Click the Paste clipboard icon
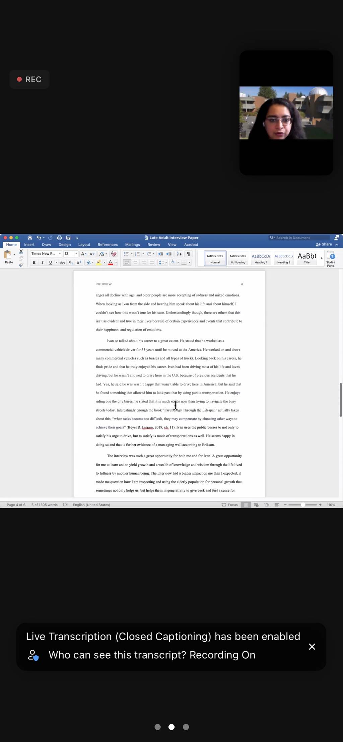 coord(7,255)
